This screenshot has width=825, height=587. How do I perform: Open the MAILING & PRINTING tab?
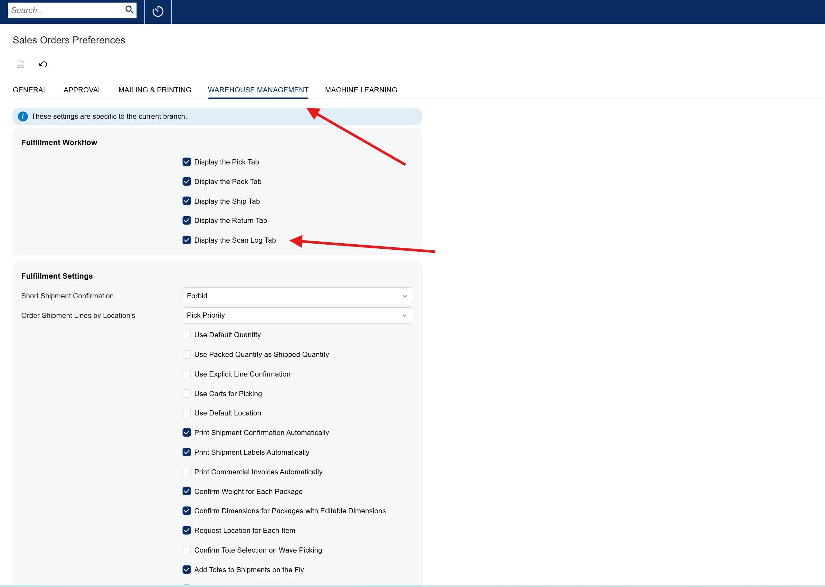tap(155, 90)
